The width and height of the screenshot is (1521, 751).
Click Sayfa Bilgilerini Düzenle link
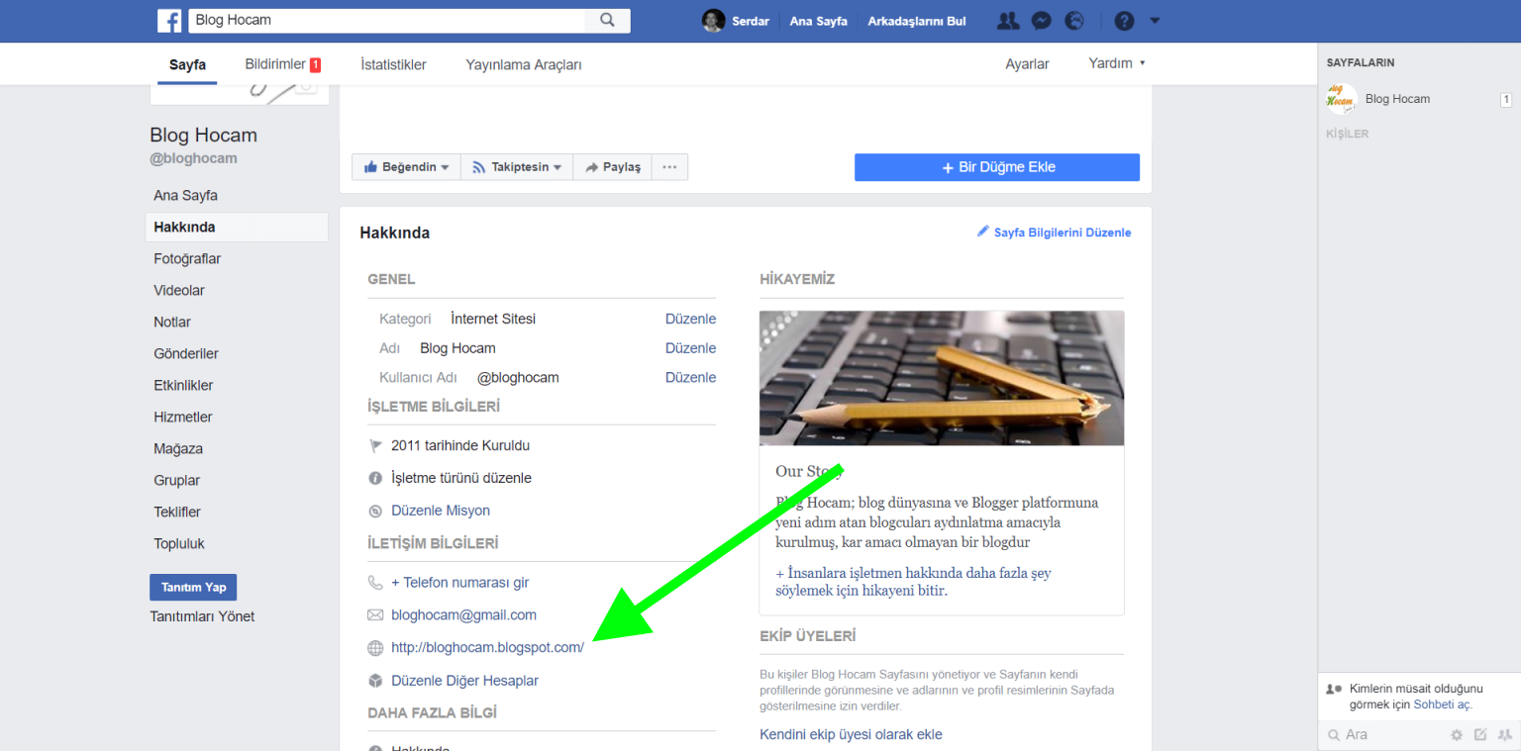(1063, 233)
